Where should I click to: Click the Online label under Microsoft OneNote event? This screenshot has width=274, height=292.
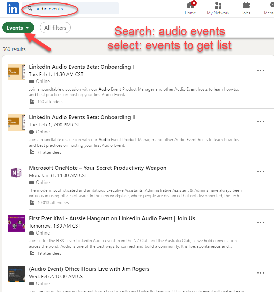tap(43, 182)
